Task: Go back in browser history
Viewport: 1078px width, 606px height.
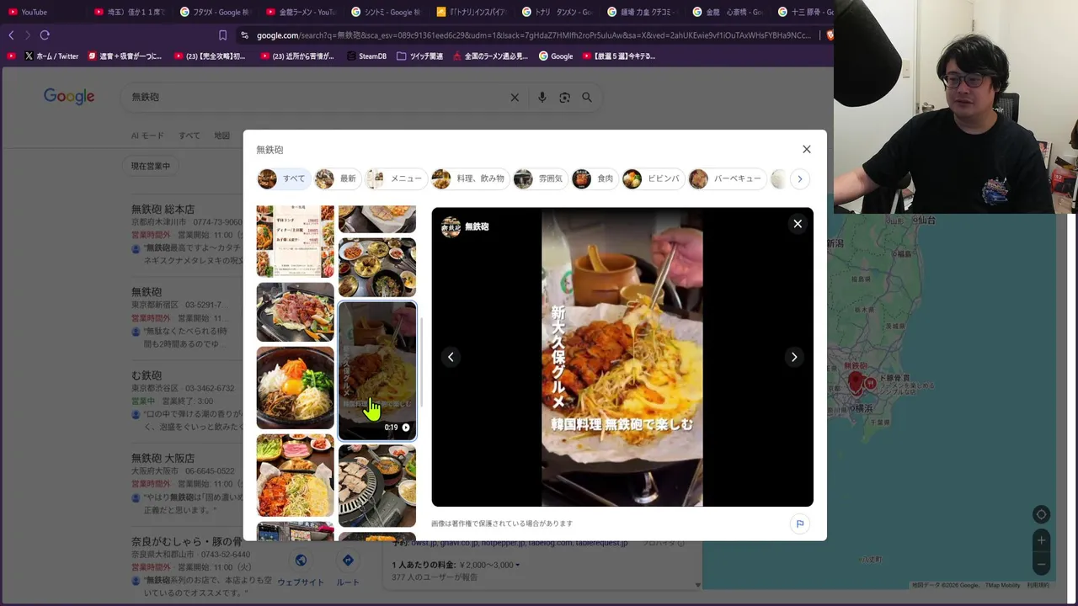Action: [11, 35]
